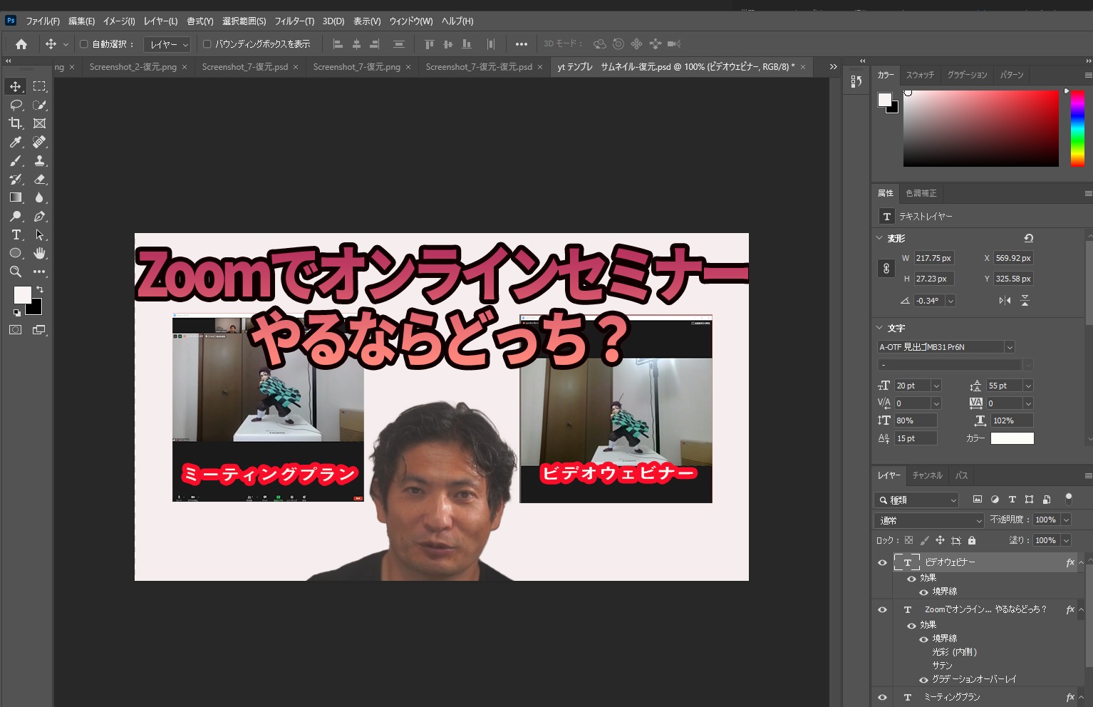Select the Move tool in toolbox
Image resolution: width=1093 pixels, height=707 pixels.
click(x=16, y=86)
